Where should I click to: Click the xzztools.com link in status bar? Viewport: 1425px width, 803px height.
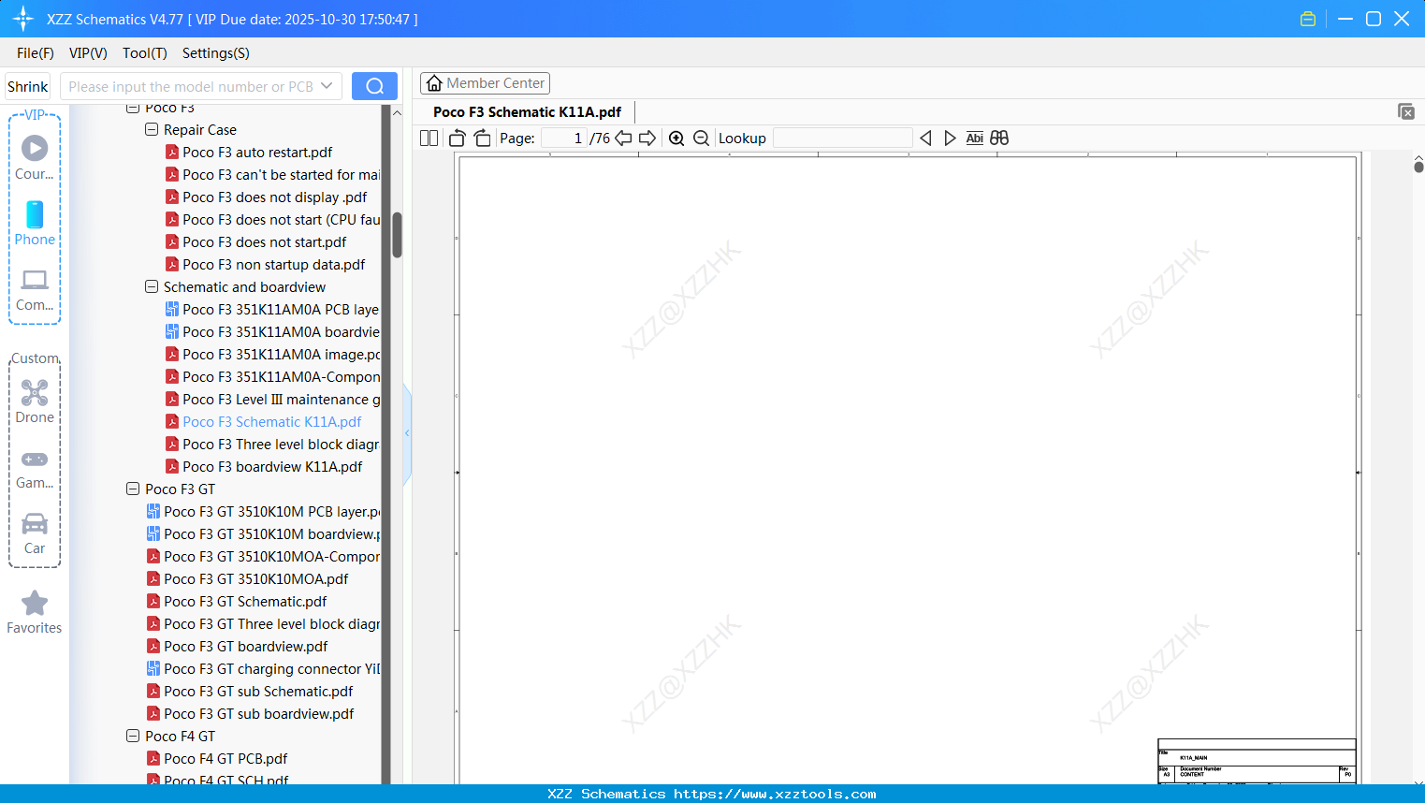[775, 794]
